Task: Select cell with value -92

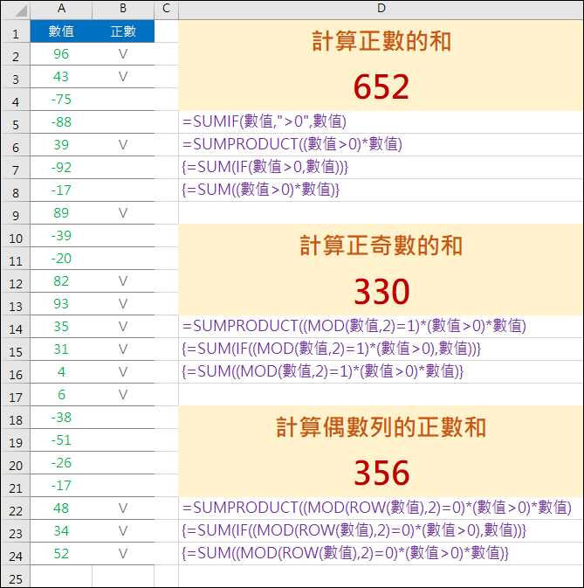Action: point(61,168)
